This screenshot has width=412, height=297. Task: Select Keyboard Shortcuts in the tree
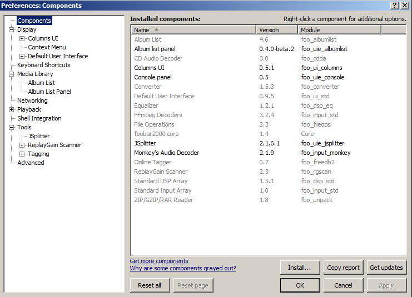tap(44, 65)
